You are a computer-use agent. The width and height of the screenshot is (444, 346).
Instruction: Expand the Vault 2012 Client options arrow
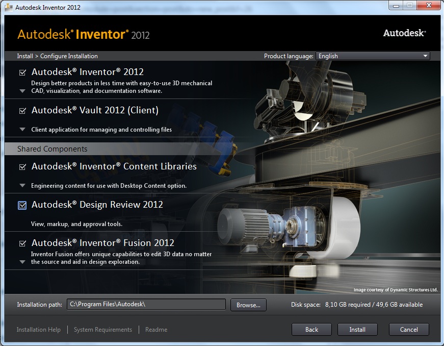pos(22,130)
